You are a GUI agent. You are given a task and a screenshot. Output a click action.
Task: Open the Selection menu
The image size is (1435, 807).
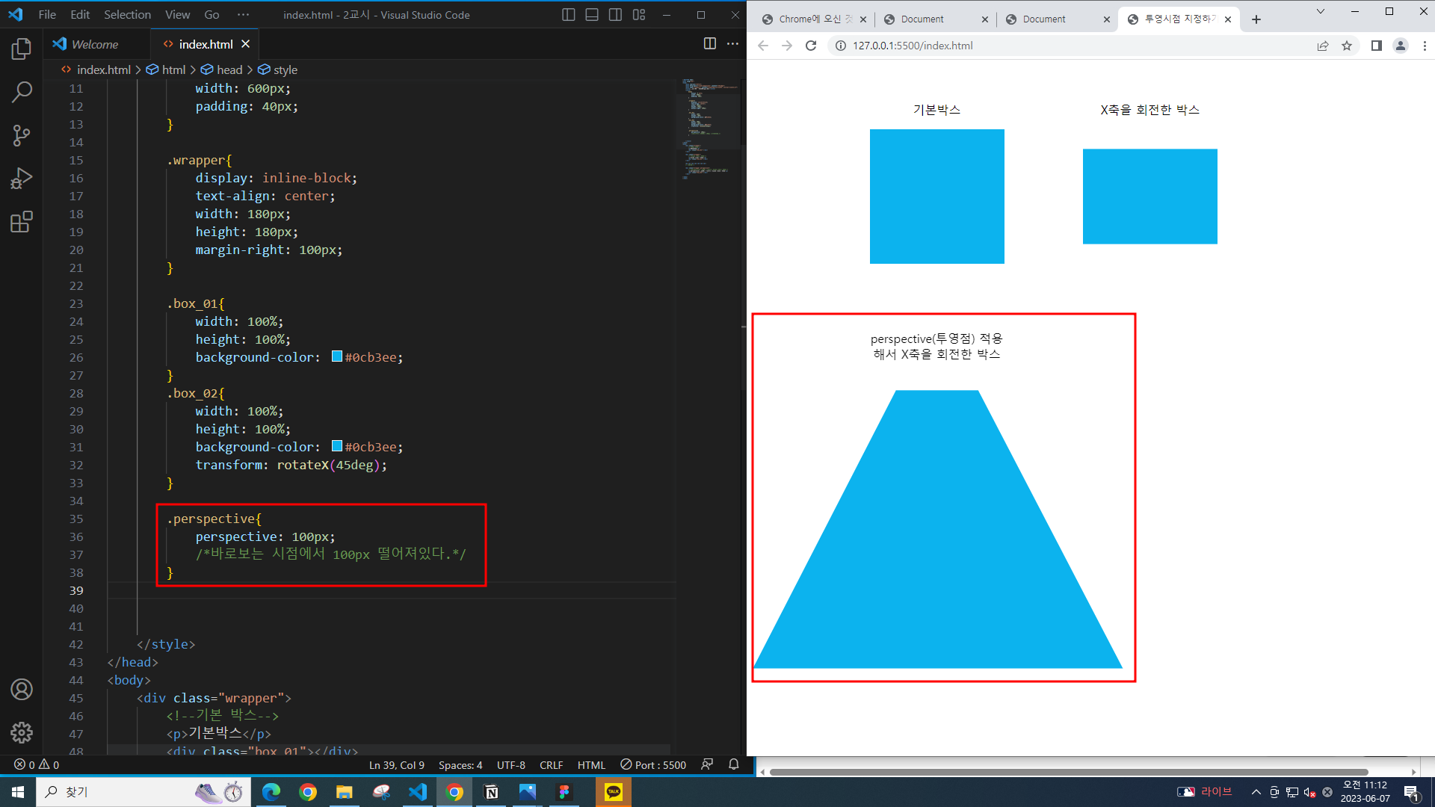pyautogui.click(x=127, y=15)
